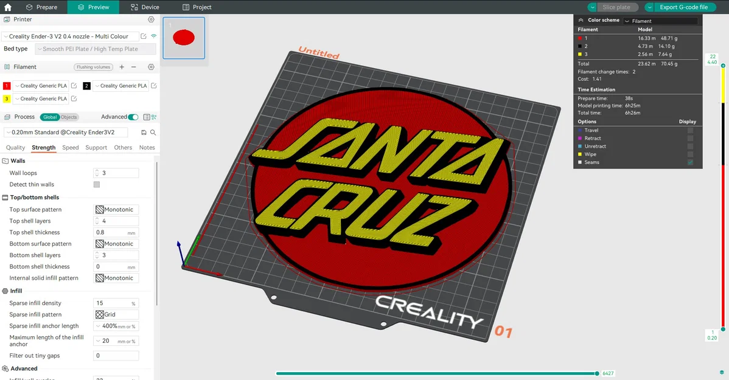
Task: Open the 0.20mm Standard process preset dropdown
Action: [66, 133]
